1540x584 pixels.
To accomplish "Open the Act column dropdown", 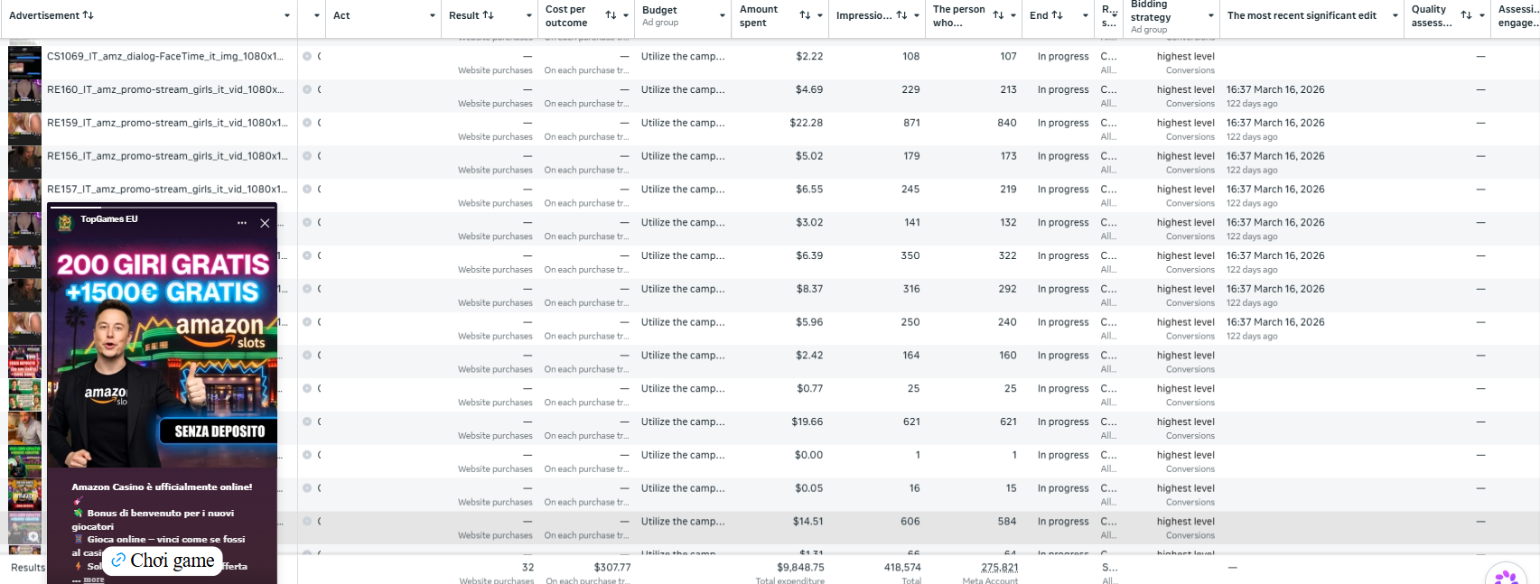I will (432, 16).
